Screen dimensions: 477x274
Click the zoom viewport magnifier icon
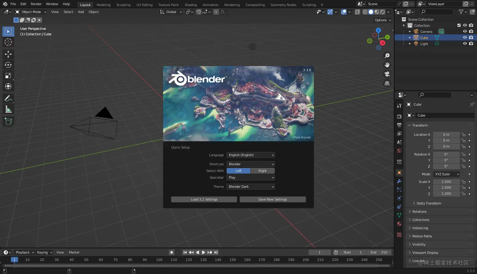pos(387,56)
